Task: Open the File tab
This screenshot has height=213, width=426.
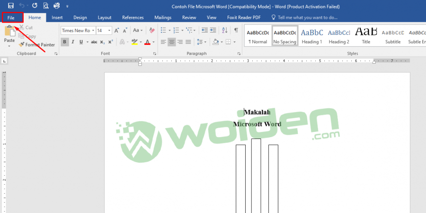Action: 11,17
